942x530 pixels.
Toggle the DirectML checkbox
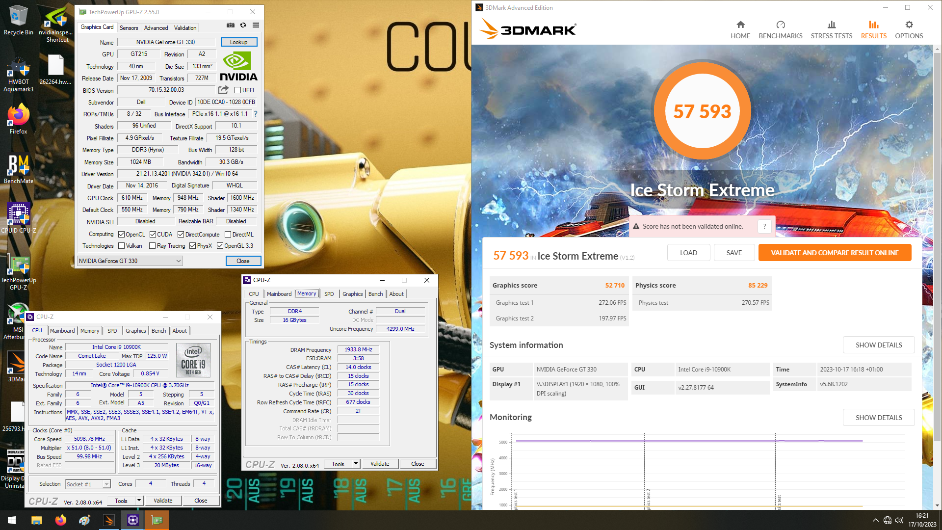pyautogui.click(x=228, y=235)
